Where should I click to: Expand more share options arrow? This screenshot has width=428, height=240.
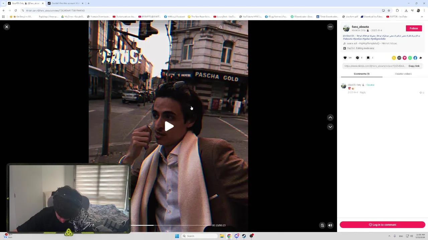point(421,58)
